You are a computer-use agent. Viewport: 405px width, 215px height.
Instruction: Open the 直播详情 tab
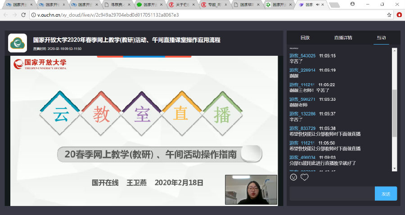point(343,38)
